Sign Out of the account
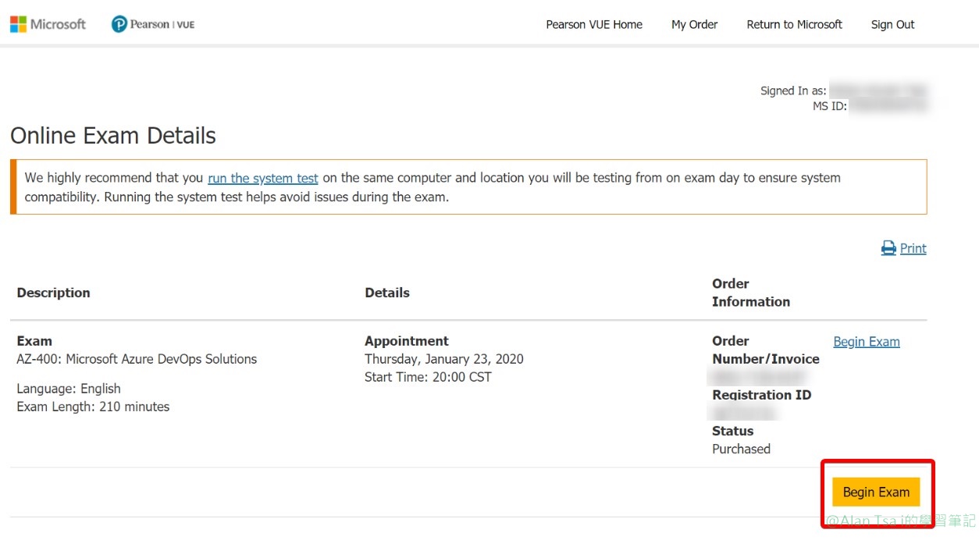979x540 pixels. [x=892, y=24]
